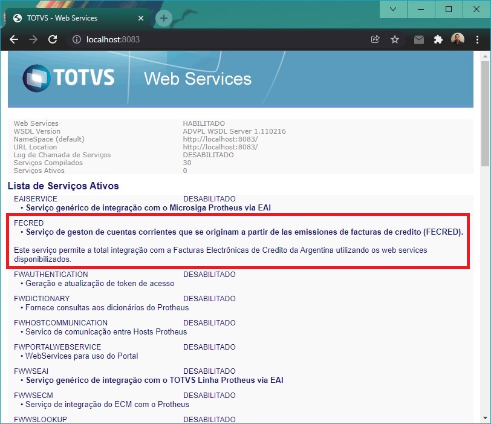Click the DESABILITADO status next to FWWSECM
Screen dimensions: 491x424
(x=209, y=395)
